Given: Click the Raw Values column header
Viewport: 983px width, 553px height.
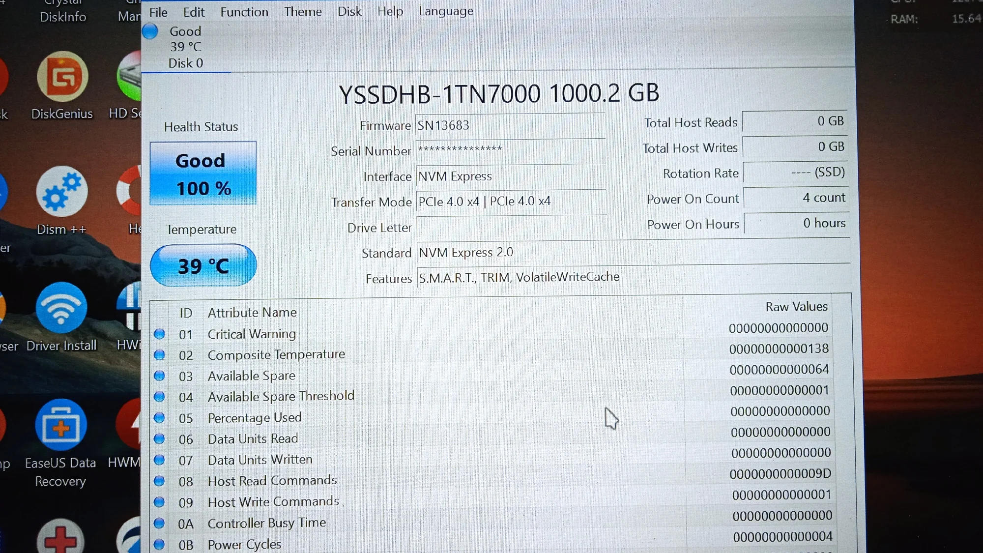Looking at the screenshot, I should pyautogui.click(x=796, y=307).
